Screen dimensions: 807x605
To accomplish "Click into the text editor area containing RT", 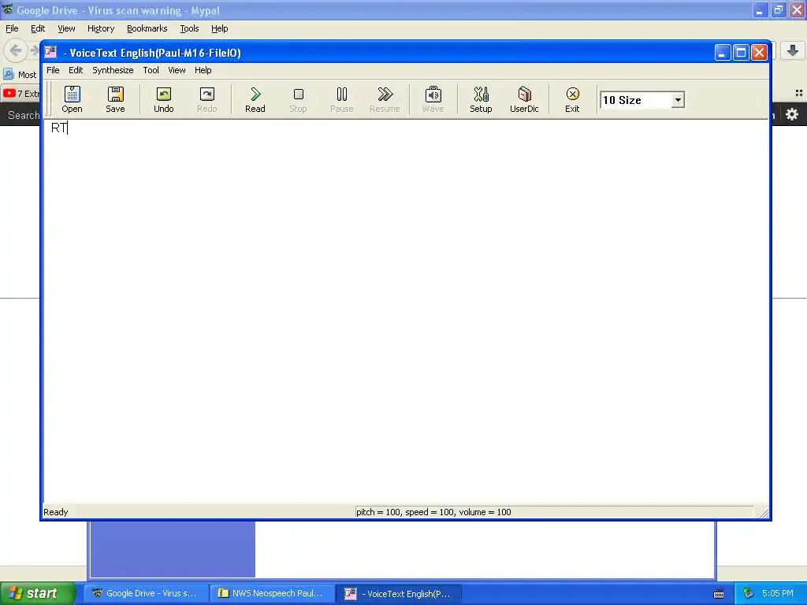I will click(406, 311).
